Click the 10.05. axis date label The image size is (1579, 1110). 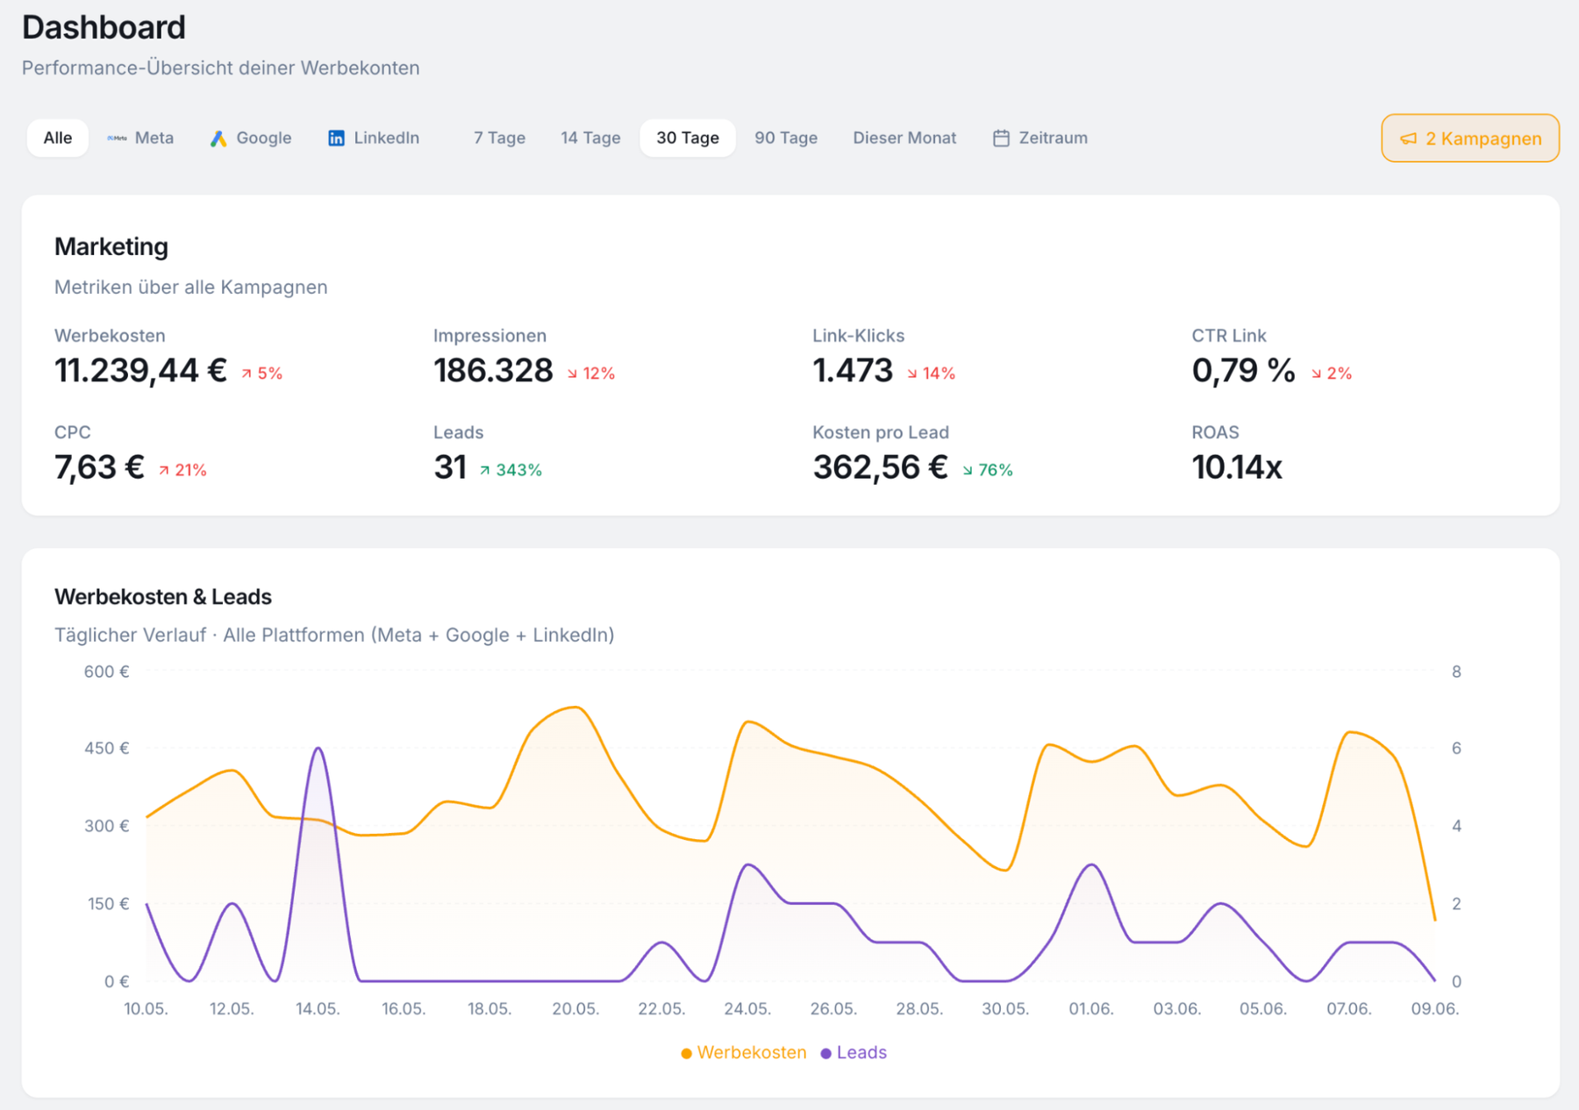point(146,1008)
